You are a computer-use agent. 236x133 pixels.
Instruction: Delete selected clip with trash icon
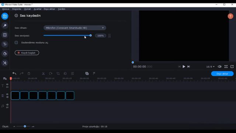[29, 74]
